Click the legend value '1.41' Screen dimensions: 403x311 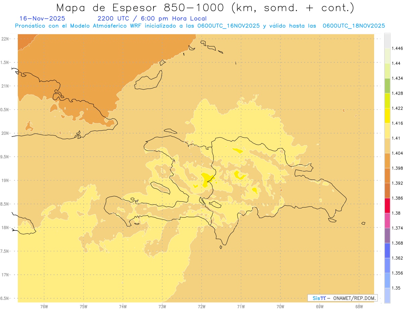396,138
